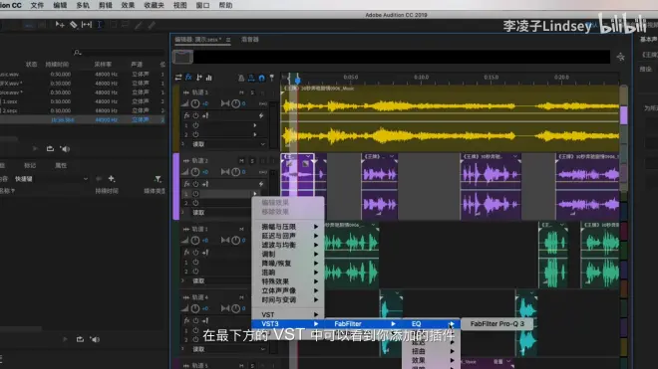
Task: Click the play button in files panel preview
Action: 35,148
